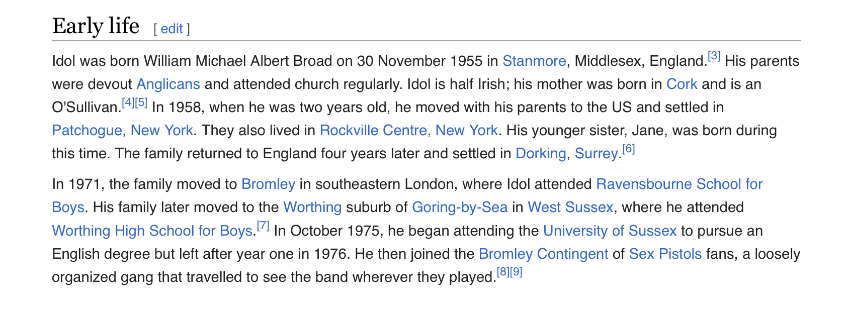Go to the Bromley article

coord(268,184)
